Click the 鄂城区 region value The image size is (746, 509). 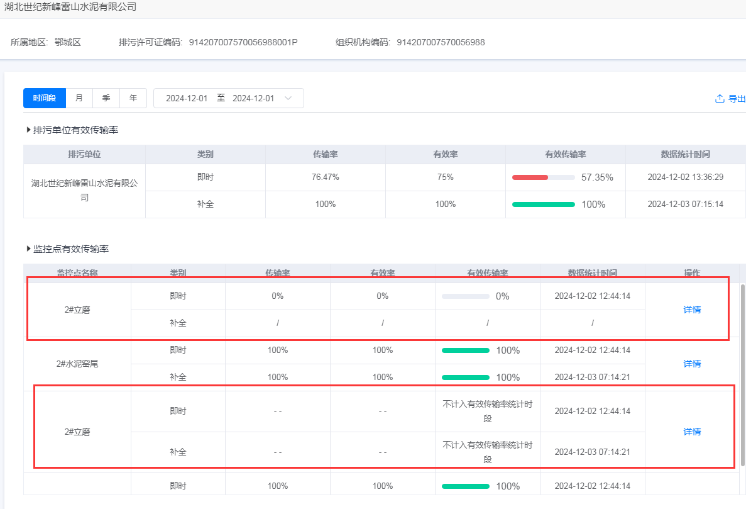coord(67,42)
